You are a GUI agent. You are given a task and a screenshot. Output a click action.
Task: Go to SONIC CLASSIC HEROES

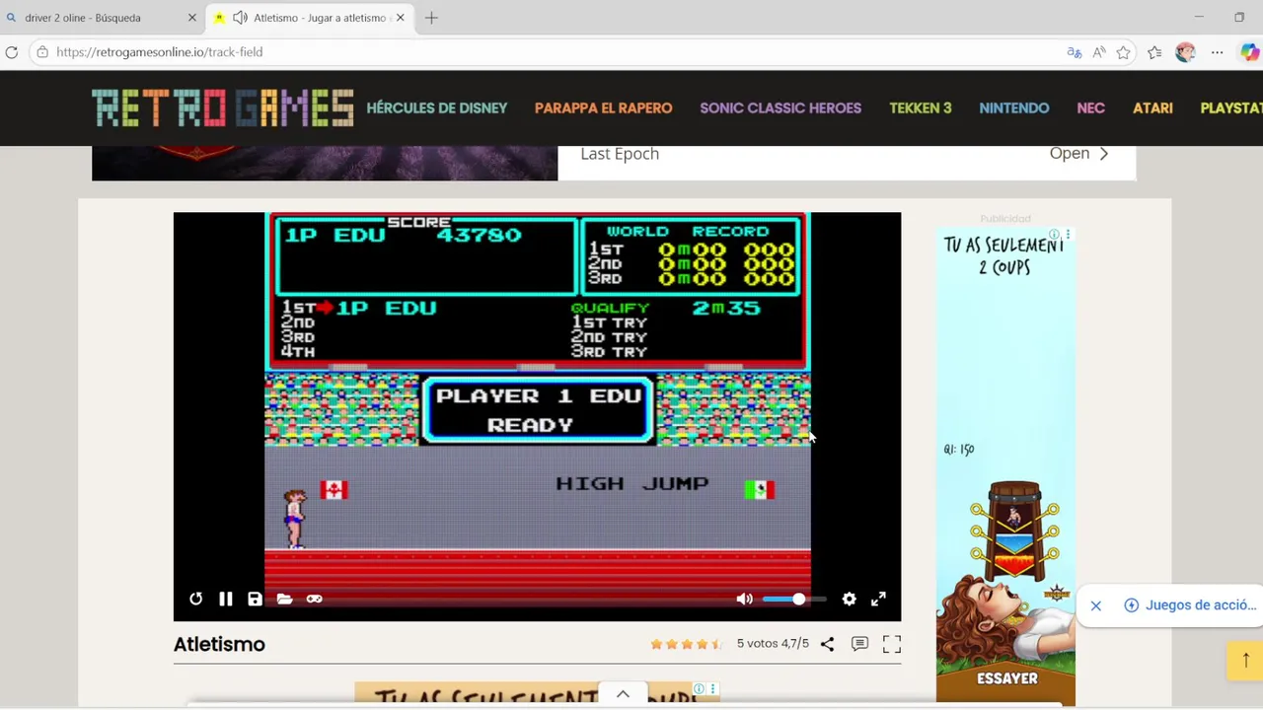point(780,108)
